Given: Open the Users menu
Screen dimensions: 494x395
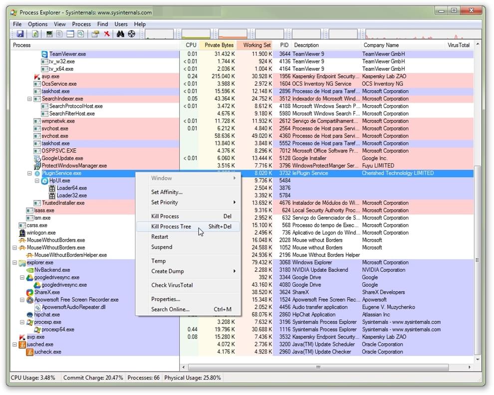Looking at the screenshot, I should 121,24.
